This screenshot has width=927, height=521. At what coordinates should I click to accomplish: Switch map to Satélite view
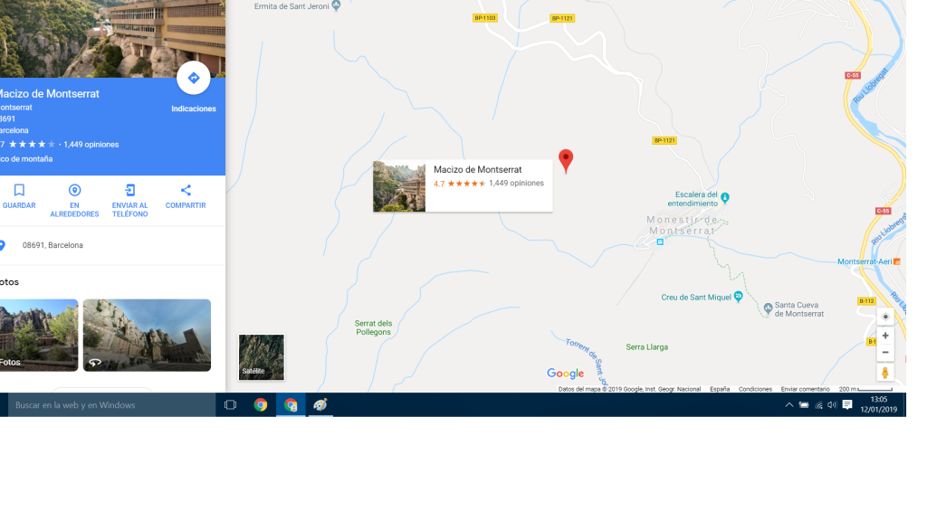[261, 357]
